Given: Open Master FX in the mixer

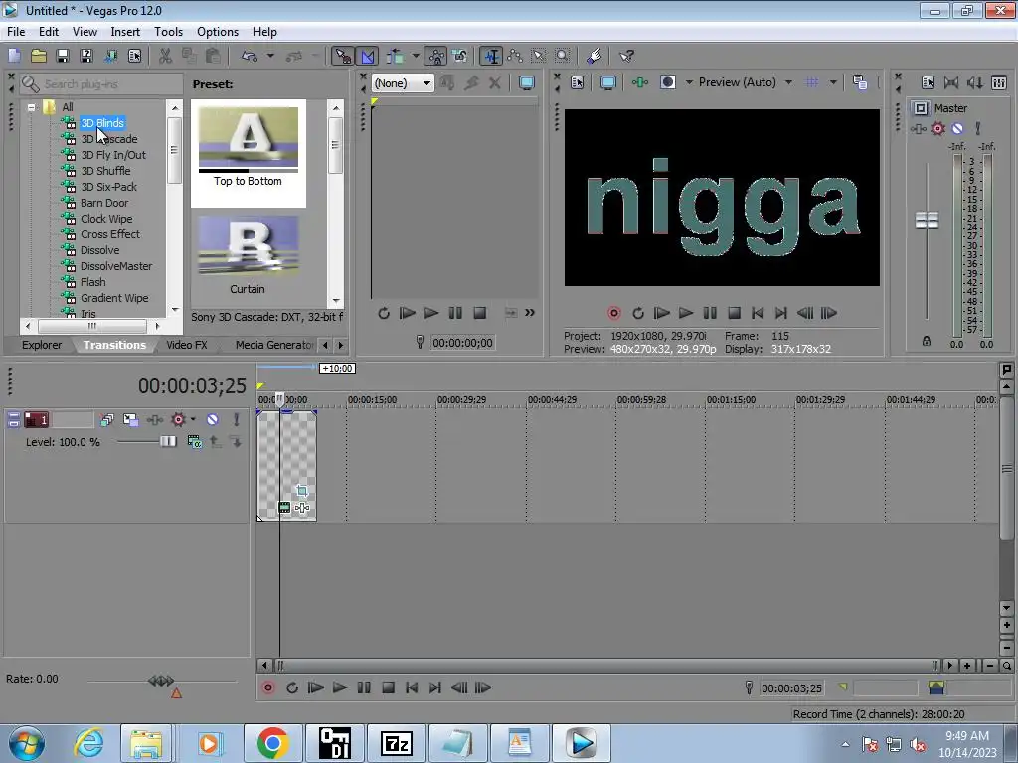Looking at the screenshot, I should pos(918,128).
